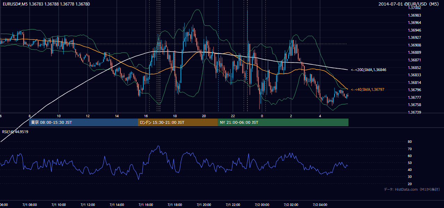Click price axis value 1.36739
Screen dimensions: 444x208
[x=414, y=112]
